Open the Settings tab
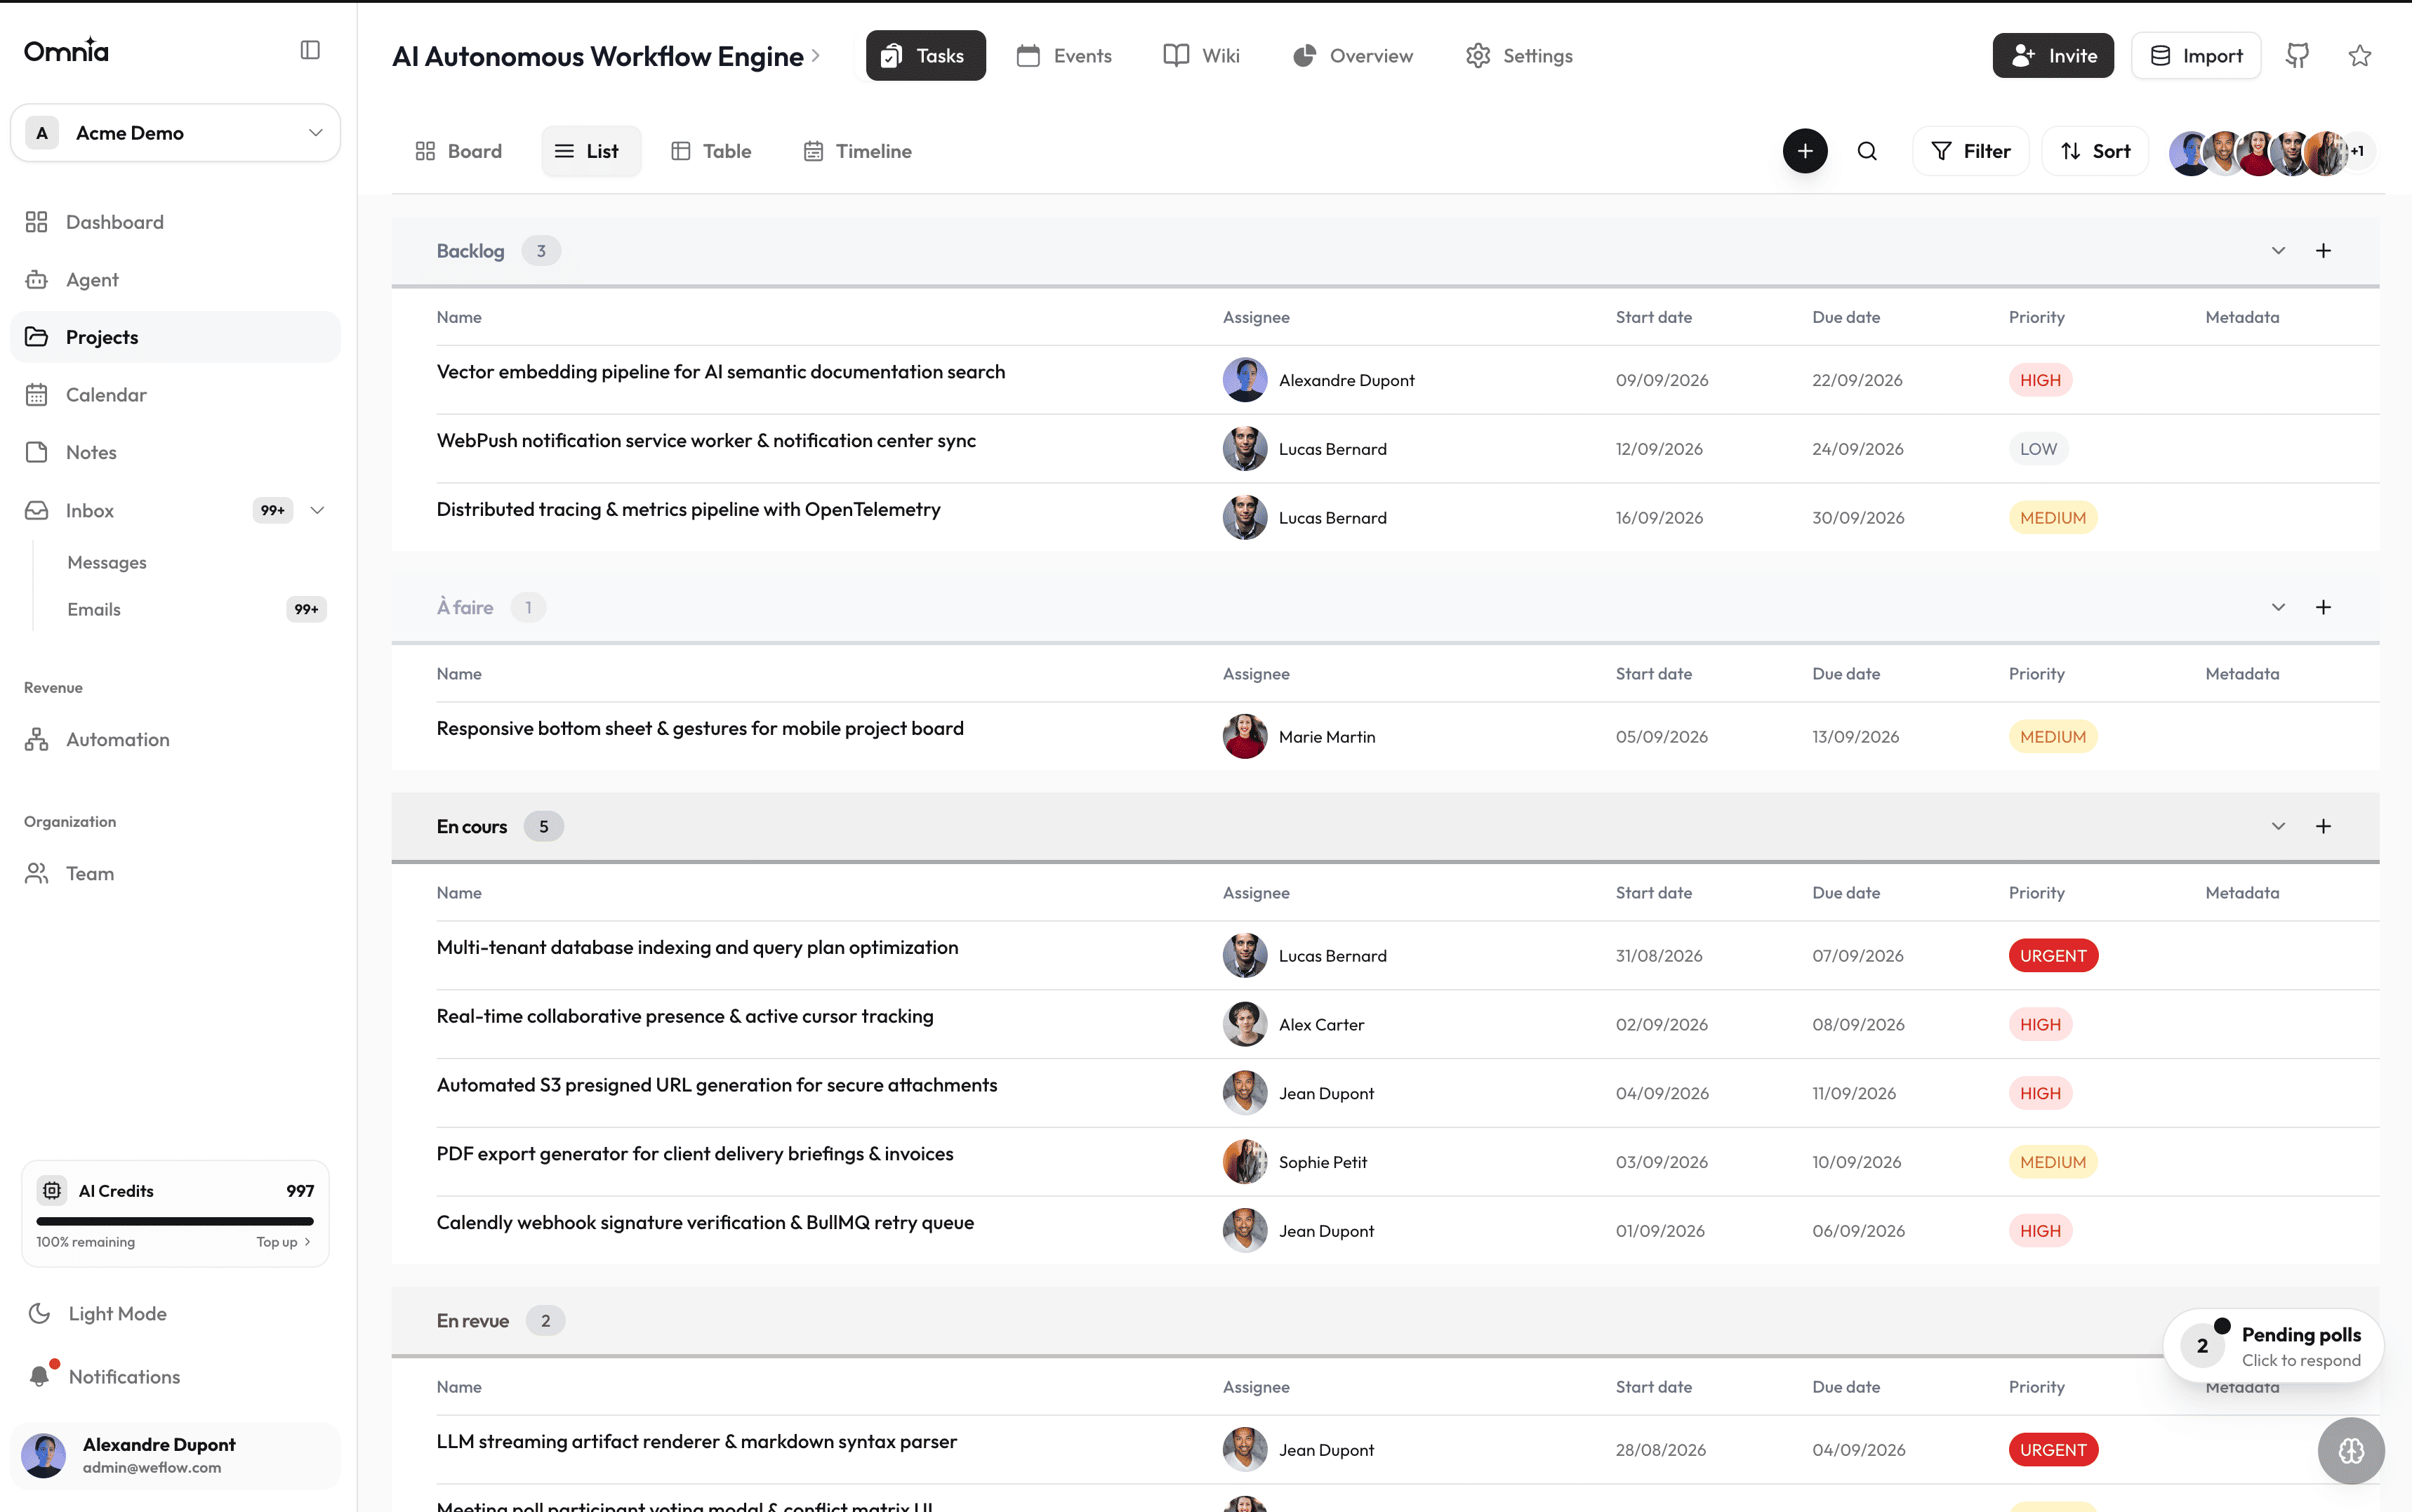This screenshot has width=2412, height=1512. [x=1519, y=56]
